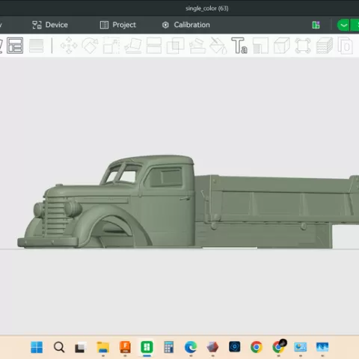Open the red polyhedron app on the taskbar
Viewport: 359px width, 359px height.
coord(212,347)
